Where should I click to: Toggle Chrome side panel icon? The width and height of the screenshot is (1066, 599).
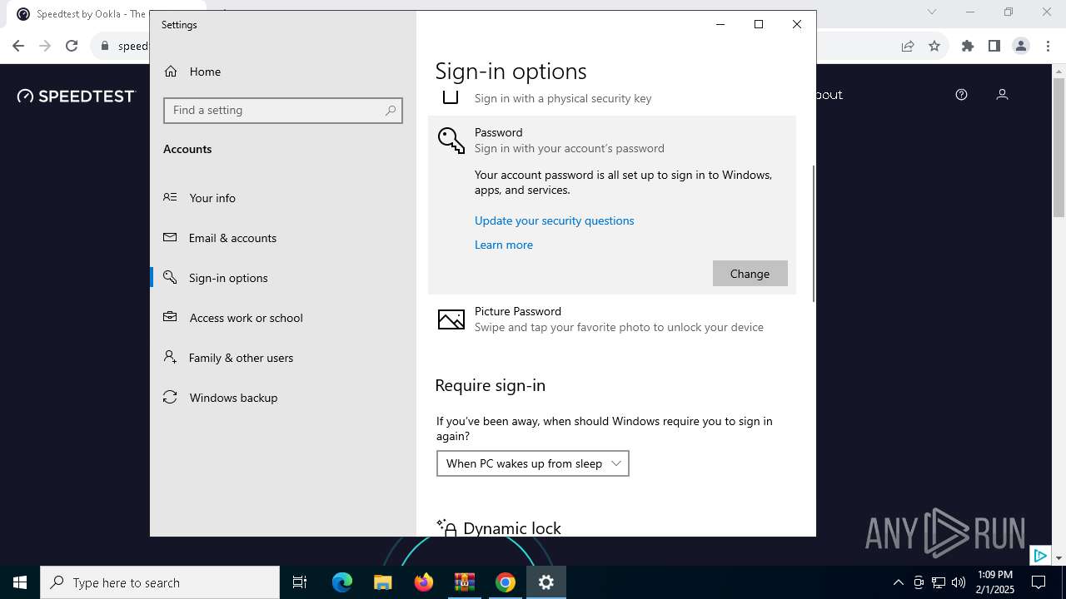tap(994, 46)
